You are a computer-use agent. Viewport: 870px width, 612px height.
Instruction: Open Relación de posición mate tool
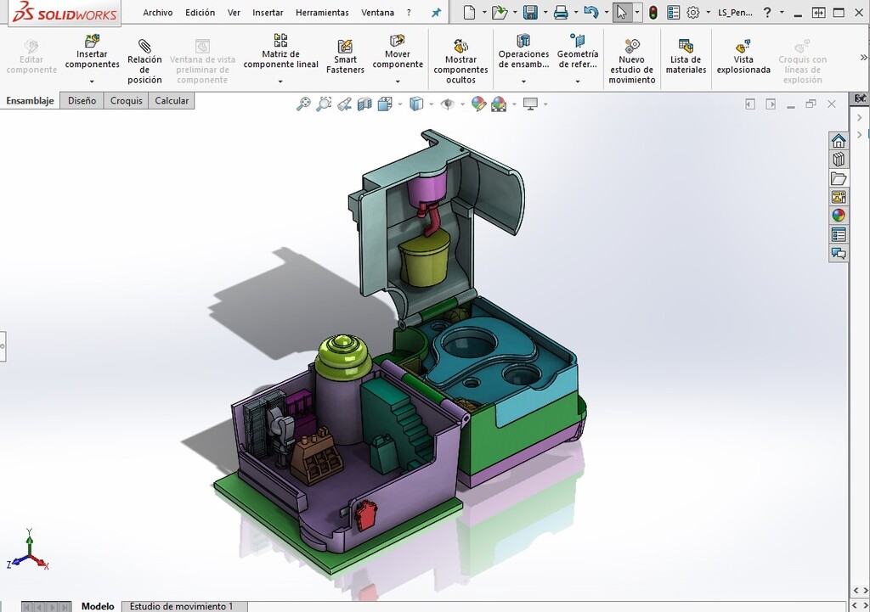click(x=144, y=58)
